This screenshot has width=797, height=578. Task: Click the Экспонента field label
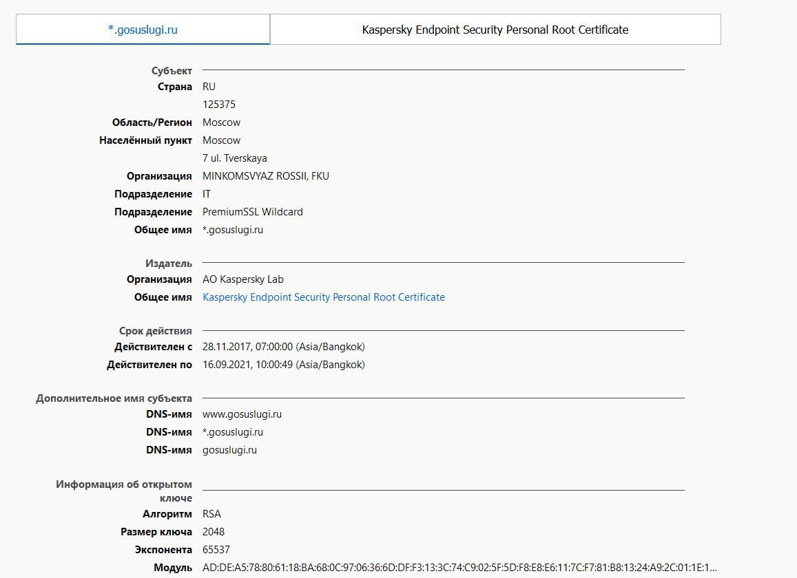coord(163,550)
